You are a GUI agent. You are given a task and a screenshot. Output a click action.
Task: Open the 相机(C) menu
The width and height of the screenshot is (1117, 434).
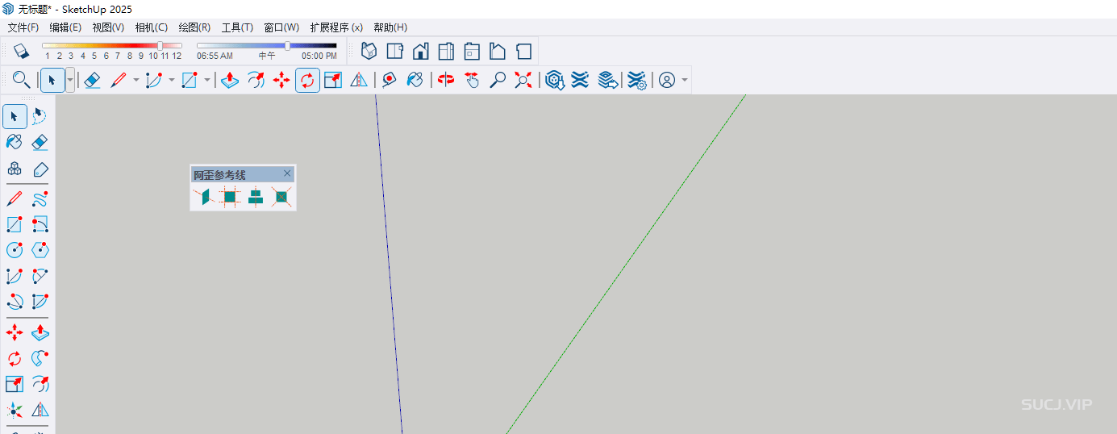tap(152, 27)
